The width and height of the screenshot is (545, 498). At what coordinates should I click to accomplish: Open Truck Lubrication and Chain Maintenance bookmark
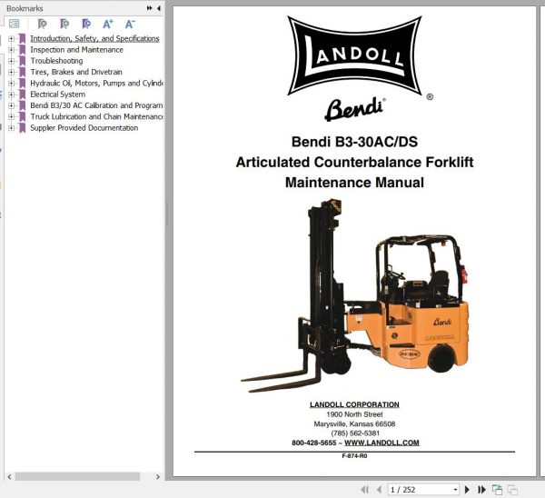96,116
